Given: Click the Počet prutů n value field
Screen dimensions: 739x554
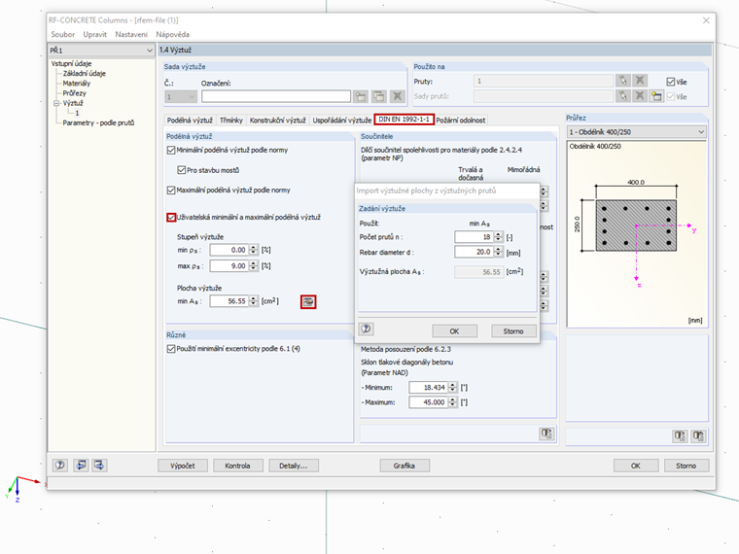Looking at the screenshot, I should 474,237.
